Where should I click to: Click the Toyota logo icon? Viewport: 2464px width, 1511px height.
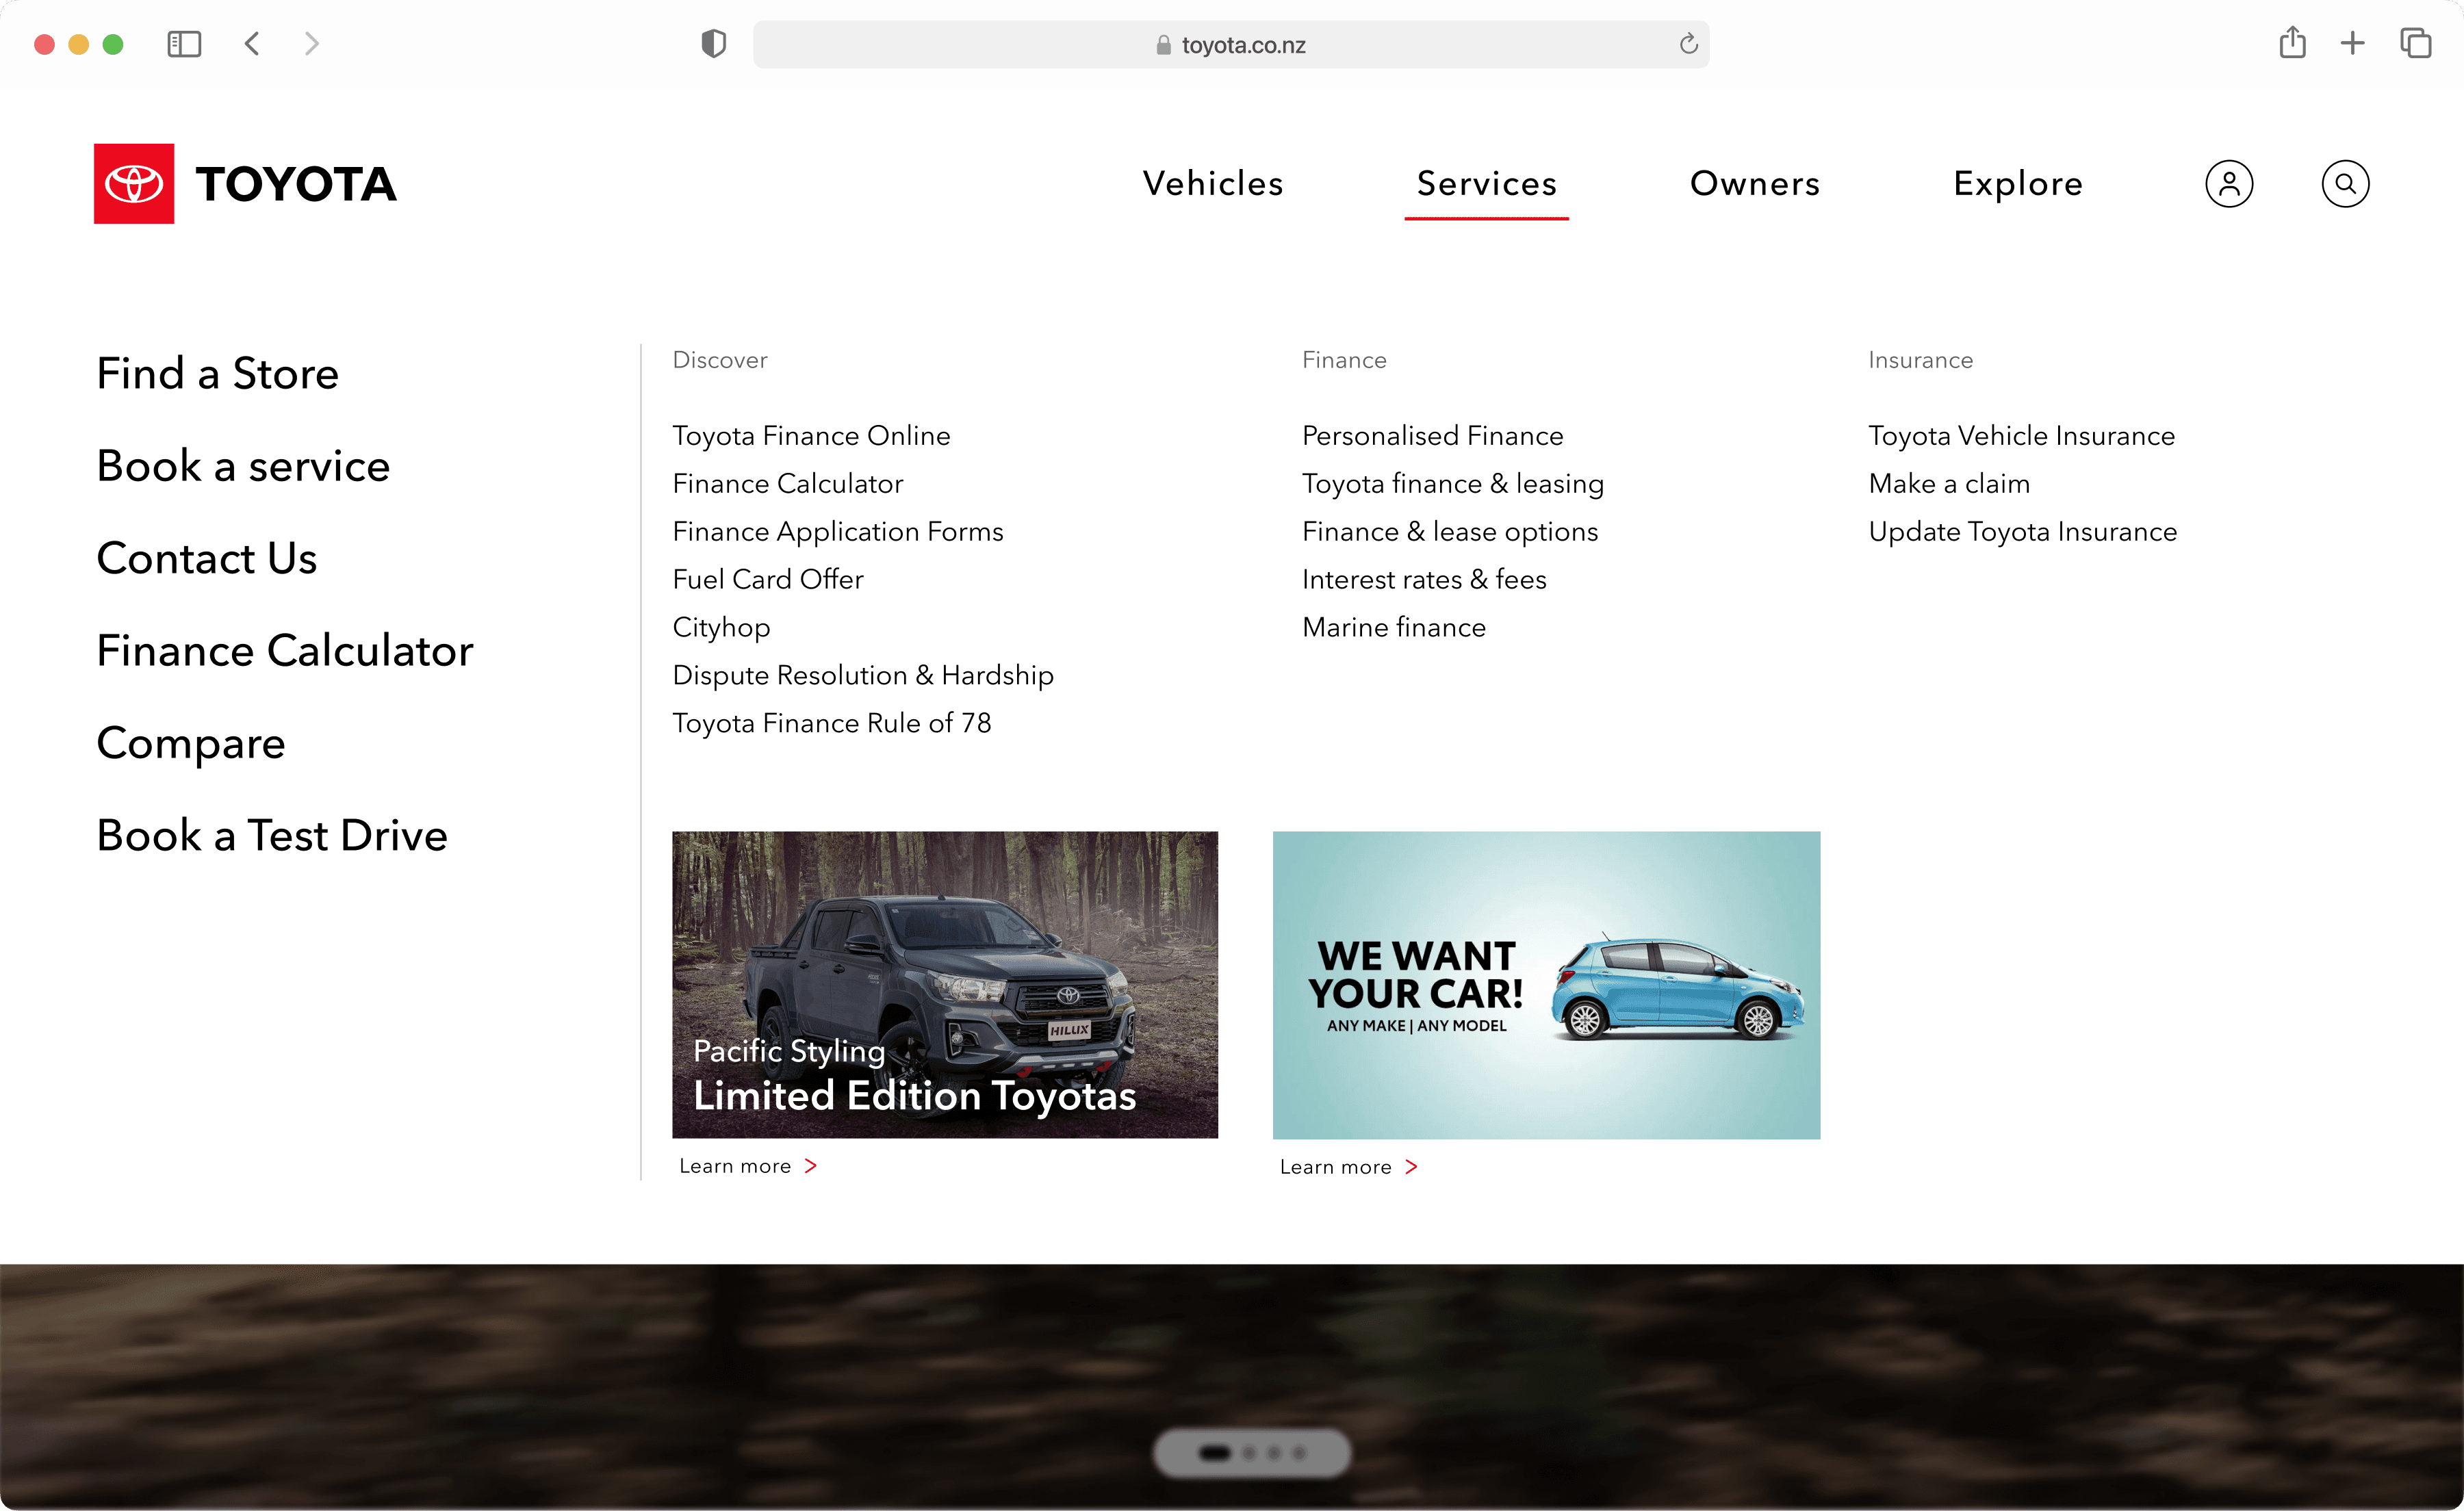pos(134,184)
